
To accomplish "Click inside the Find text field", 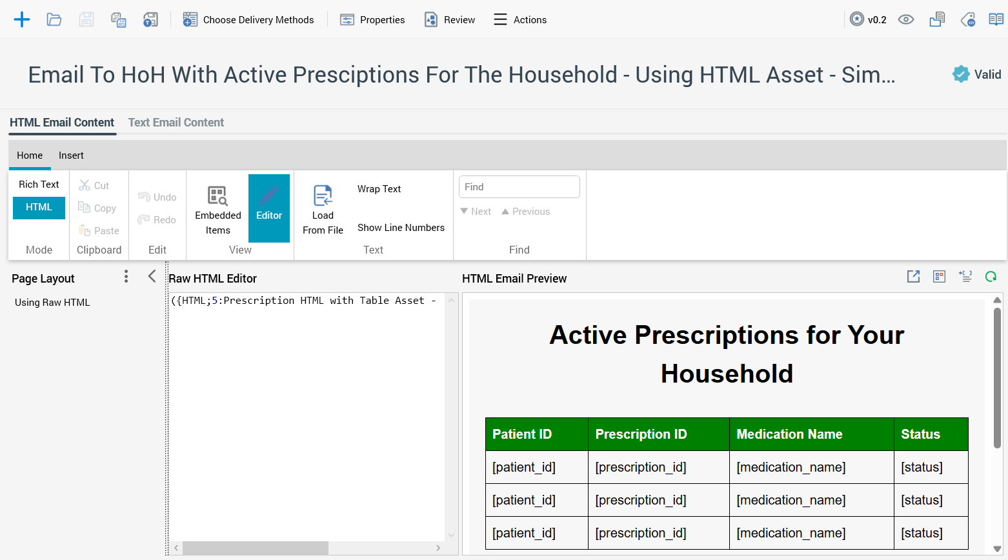I will 519,187.
